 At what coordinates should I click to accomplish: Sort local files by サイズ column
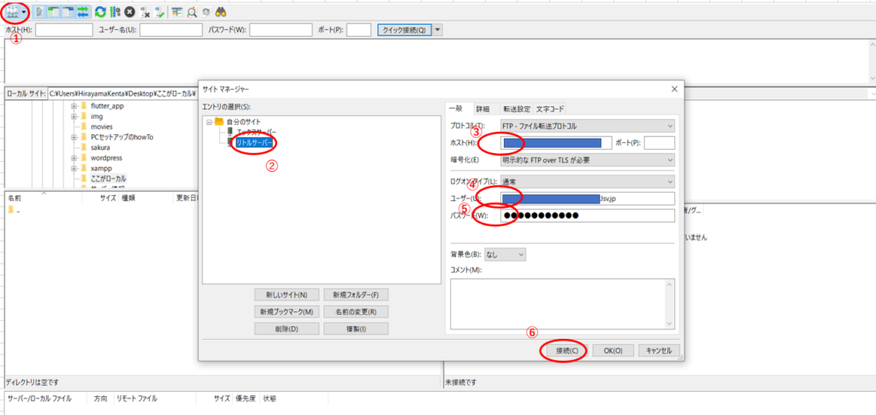(100, 197)
